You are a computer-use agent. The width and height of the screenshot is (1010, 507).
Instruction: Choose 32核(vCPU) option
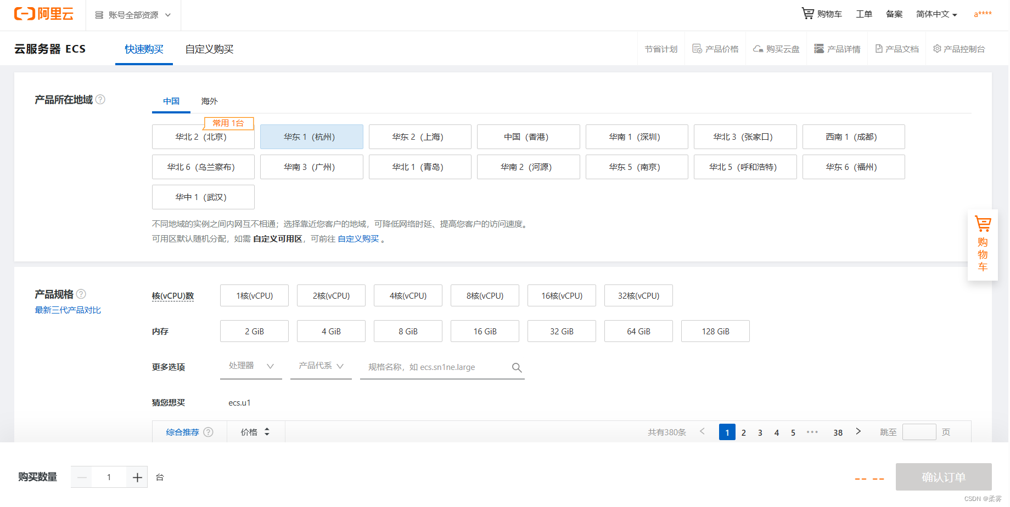pos(638,295)
